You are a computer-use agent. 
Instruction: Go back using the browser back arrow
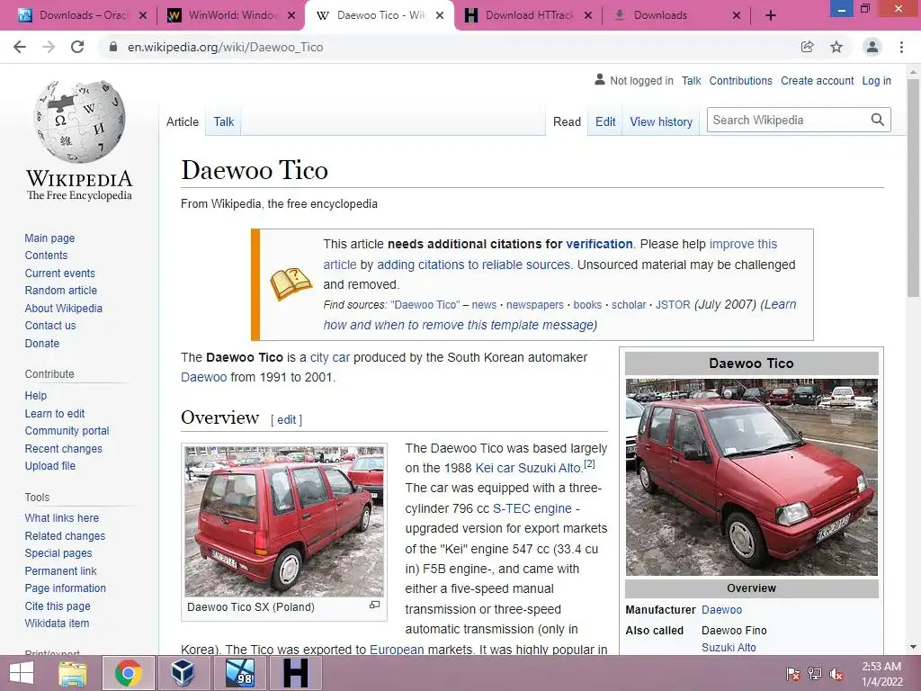(20, 47)
